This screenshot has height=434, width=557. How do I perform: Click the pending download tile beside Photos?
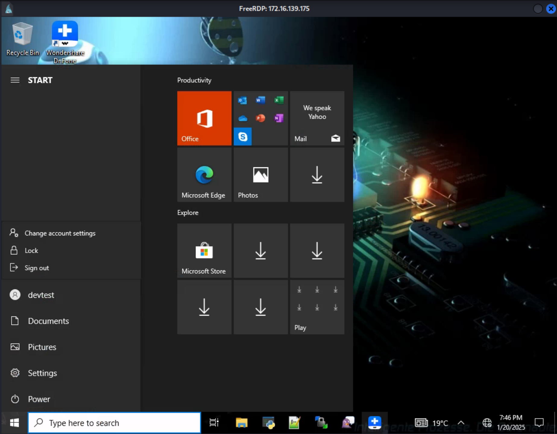317,175
